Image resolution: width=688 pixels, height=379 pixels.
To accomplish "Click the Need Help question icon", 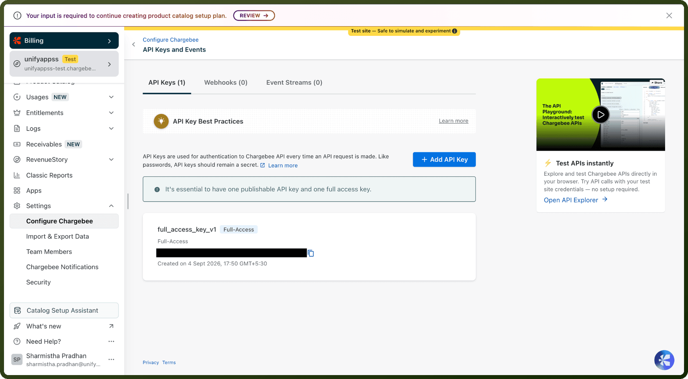I will point(17,341).
